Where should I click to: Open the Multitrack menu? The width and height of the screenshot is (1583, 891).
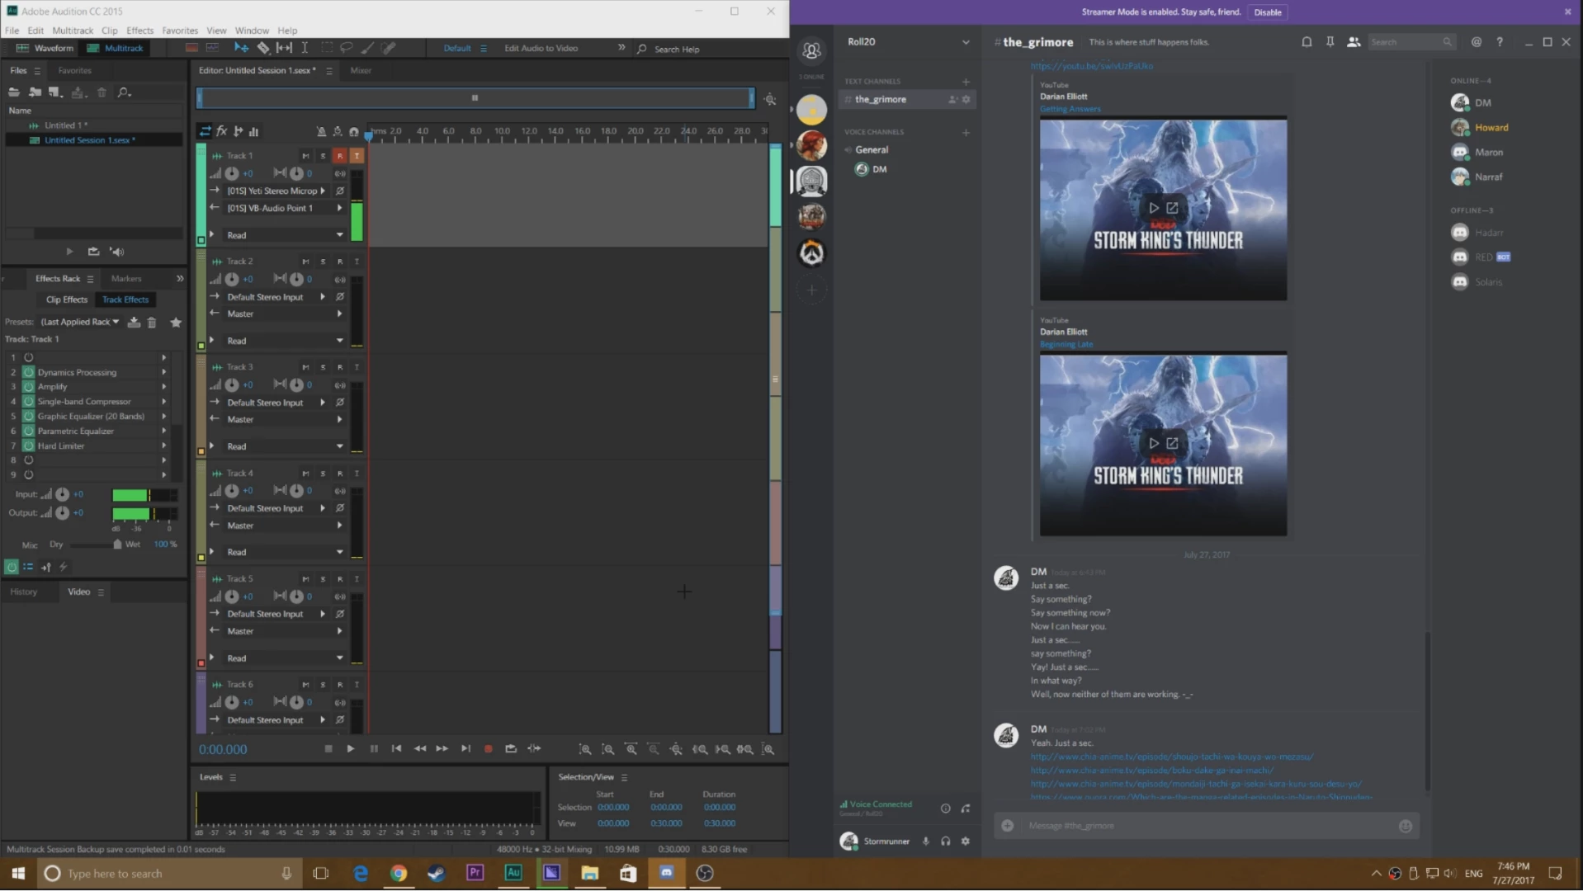(73, 31)
